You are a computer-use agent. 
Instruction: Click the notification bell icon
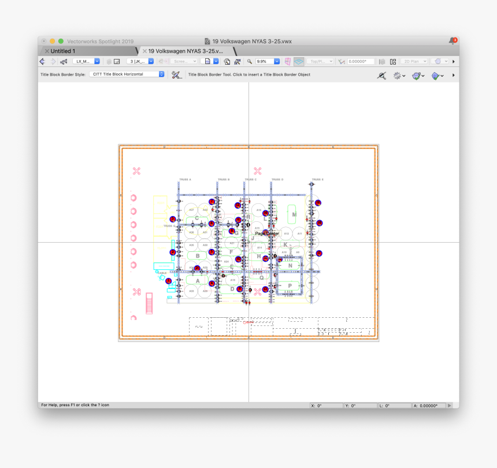(x=452, y=41)
